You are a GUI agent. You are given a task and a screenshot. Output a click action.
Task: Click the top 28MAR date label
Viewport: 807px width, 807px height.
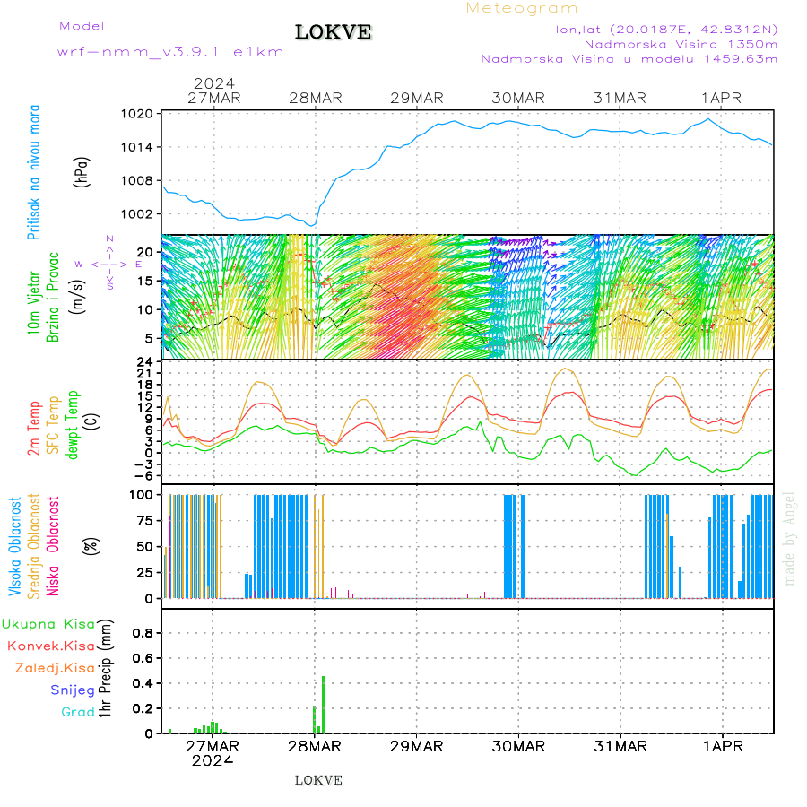[x=316, y=98]
